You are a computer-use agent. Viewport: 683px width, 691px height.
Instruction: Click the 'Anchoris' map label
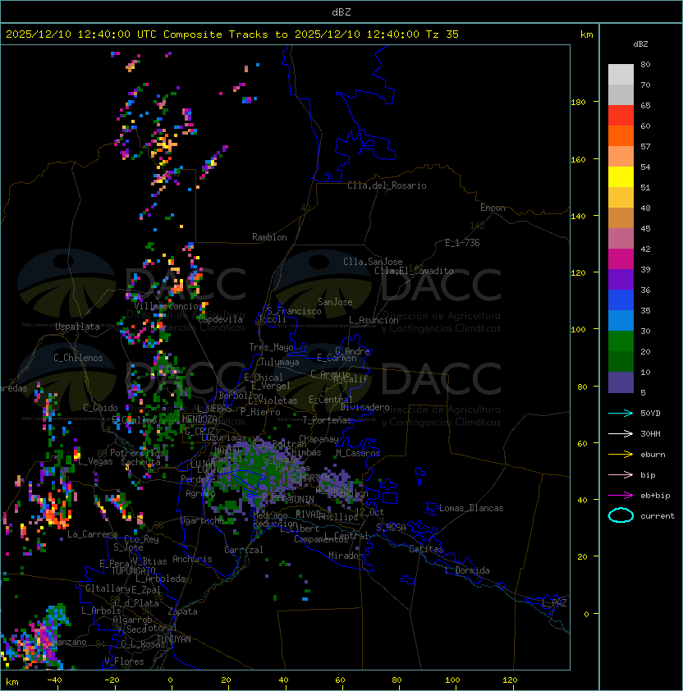pos(192,559)
